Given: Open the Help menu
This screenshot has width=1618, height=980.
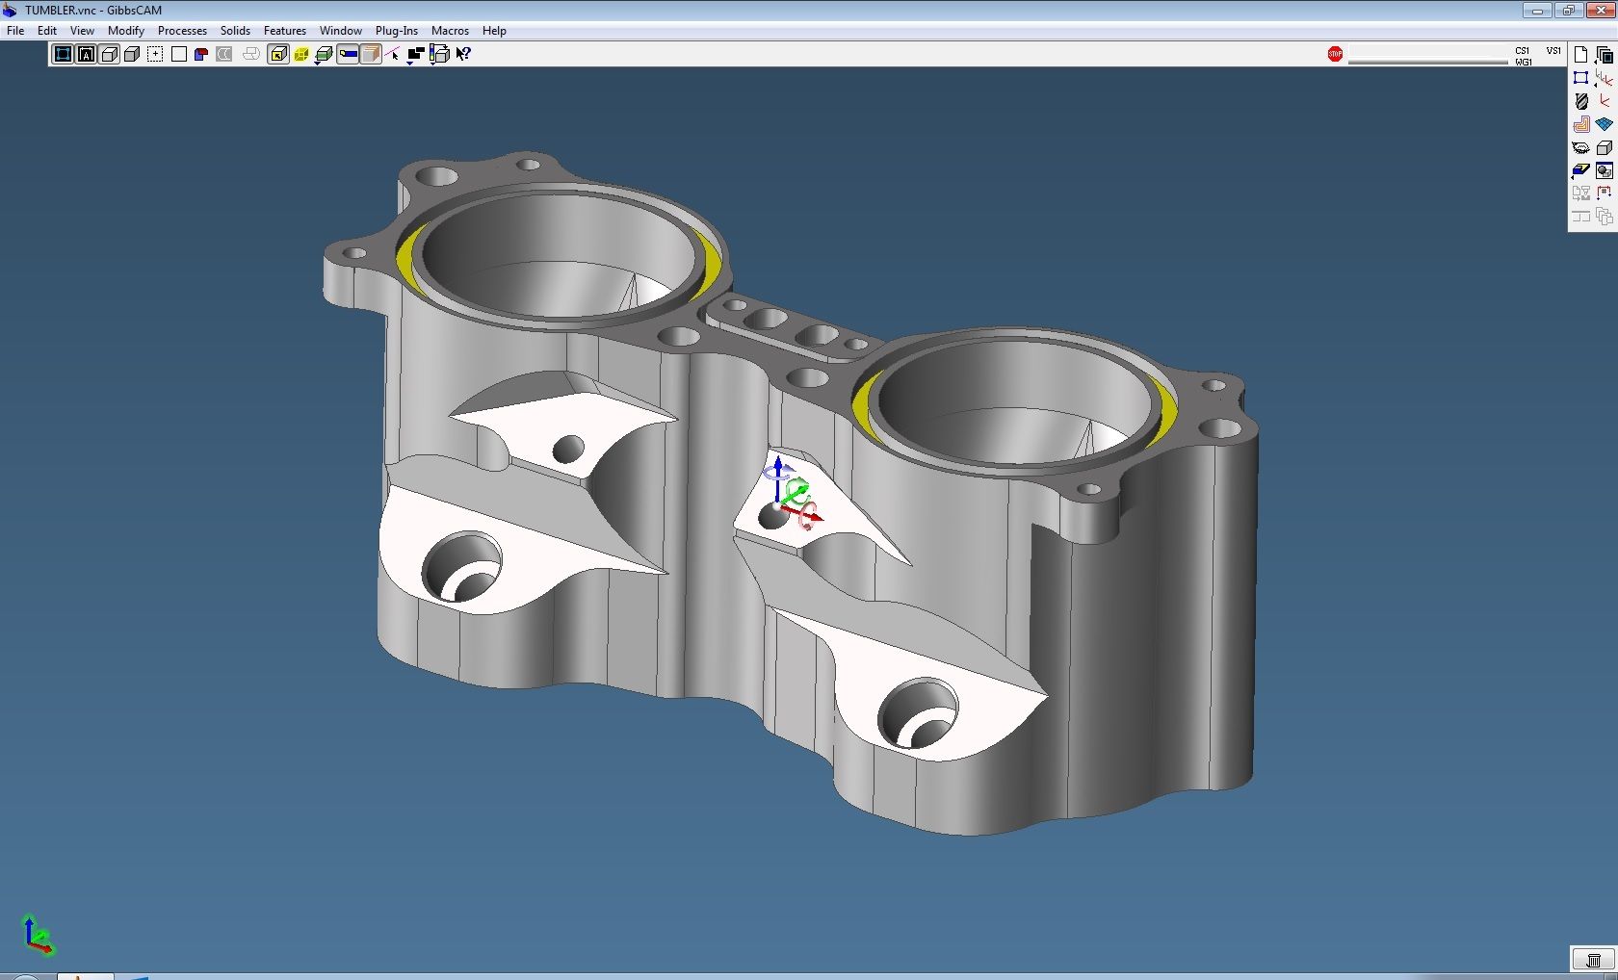Looking at the screenshot, I should pyautogui.click(x=494, y=31).
